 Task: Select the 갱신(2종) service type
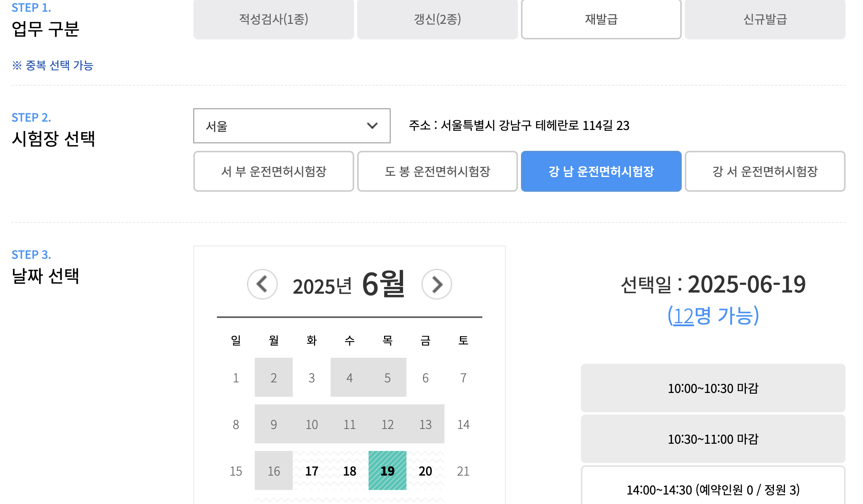point(436,19)
